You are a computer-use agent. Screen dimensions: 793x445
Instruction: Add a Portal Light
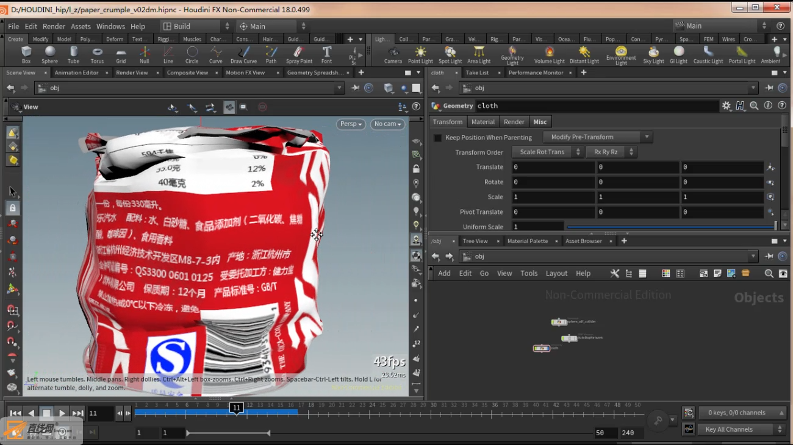742,55
